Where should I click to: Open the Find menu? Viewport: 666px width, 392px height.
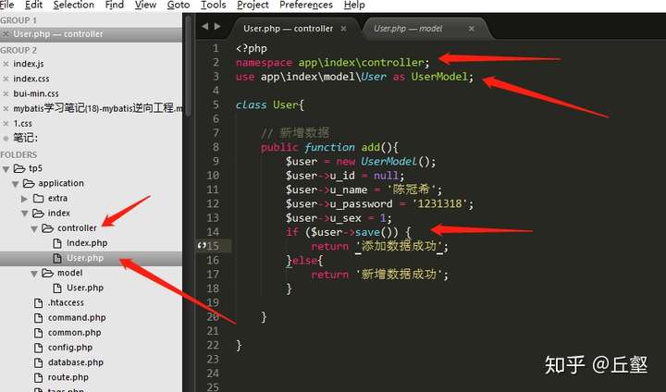pyautogui.click(x=115, y=6)
